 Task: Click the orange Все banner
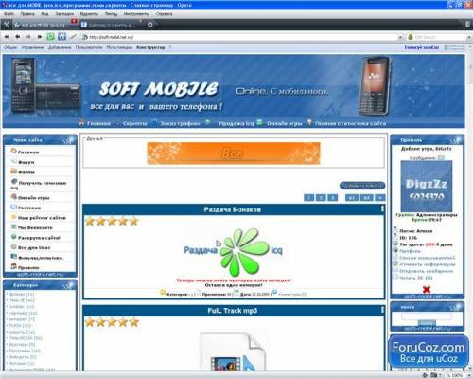click(x=234, y=153)
